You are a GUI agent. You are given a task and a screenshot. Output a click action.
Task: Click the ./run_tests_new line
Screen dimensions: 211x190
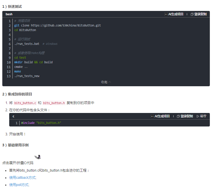(x=27, y=76)
